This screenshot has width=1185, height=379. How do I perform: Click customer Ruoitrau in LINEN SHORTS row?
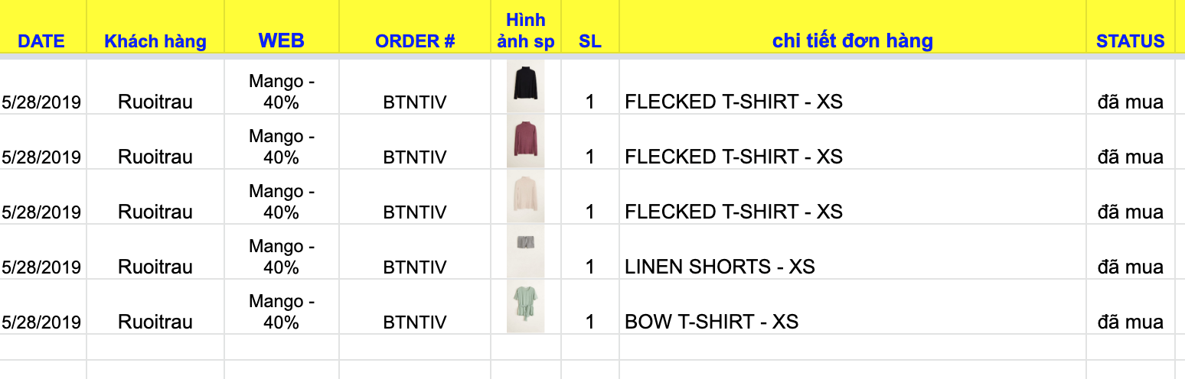155,267
